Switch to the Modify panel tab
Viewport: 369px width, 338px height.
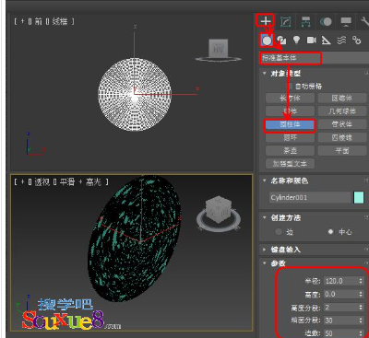tap(286, 21)
